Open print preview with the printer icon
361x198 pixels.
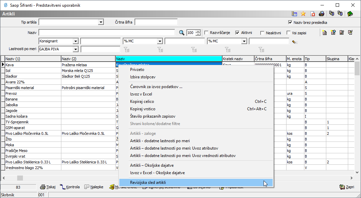tap(322, 14)
